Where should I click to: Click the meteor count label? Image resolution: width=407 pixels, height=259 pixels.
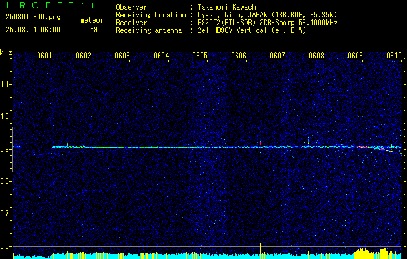point(92,20)
